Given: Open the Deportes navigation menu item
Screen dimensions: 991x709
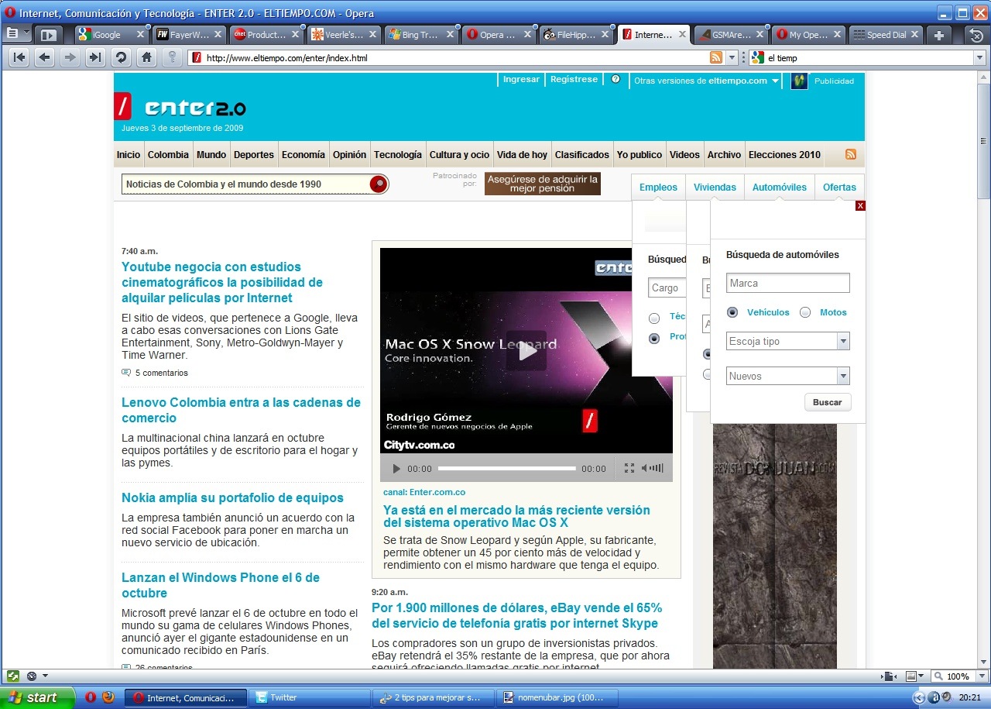Looking at the screenshot, I should (x=254, y=154).
